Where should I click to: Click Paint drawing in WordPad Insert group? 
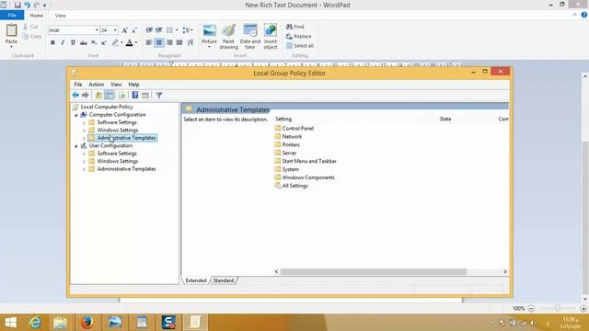[229, 37]
